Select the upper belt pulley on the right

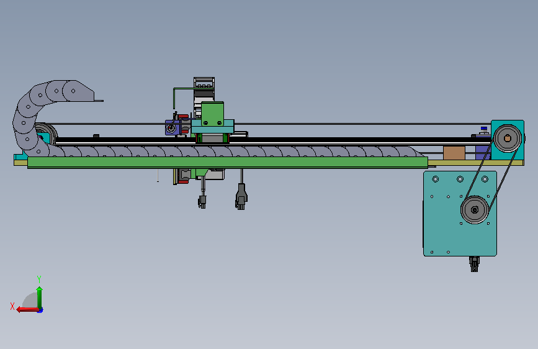(x=508, y=138)
